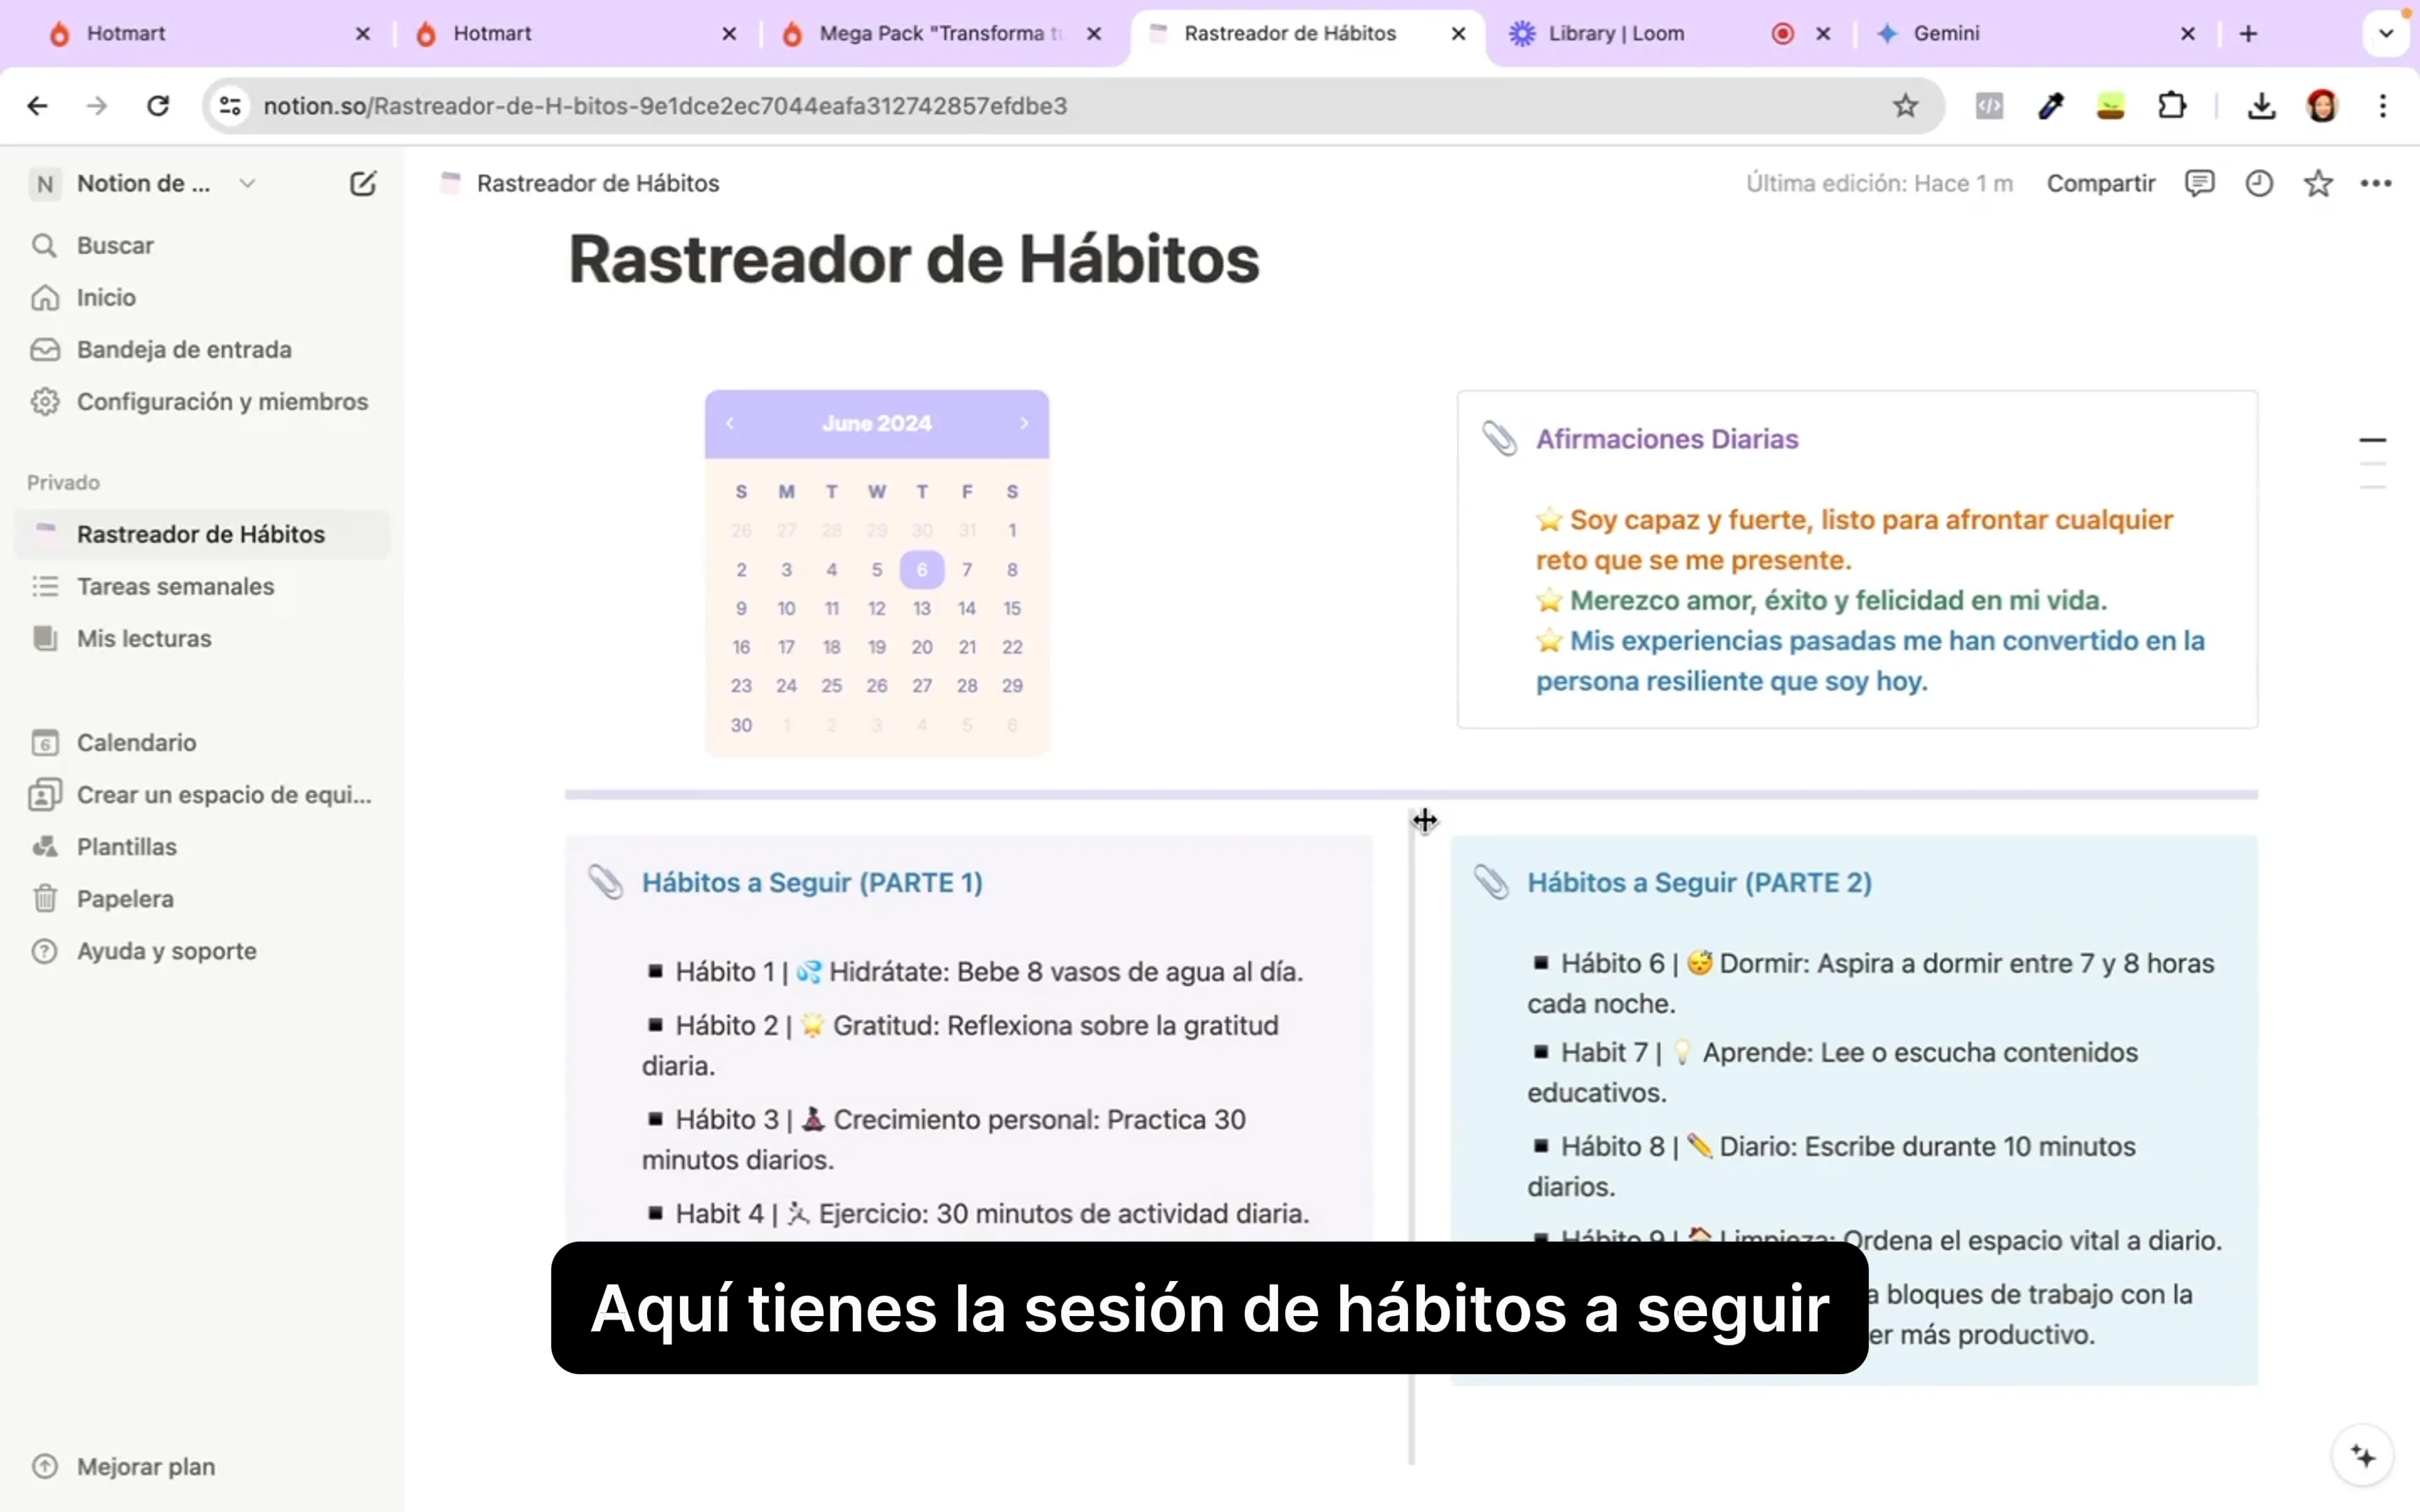The image size is (2420, 1512).
Task: Open the comments panel icon
Action: [2201, 183]
